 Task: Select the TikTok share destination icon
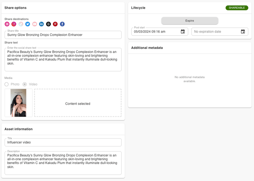(x=21, y=24)
